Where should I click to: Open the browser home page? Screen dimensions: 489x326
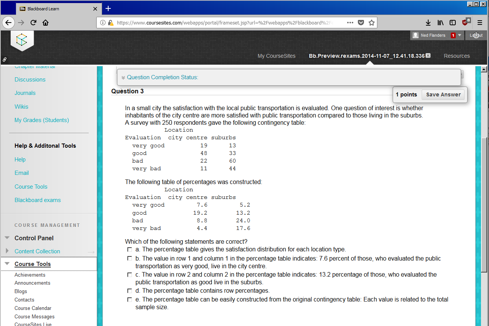click(x=45, y=23)
